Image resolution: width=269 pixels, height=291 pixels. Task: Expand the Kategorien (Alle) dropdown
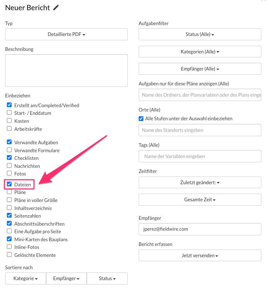point(200,52)
